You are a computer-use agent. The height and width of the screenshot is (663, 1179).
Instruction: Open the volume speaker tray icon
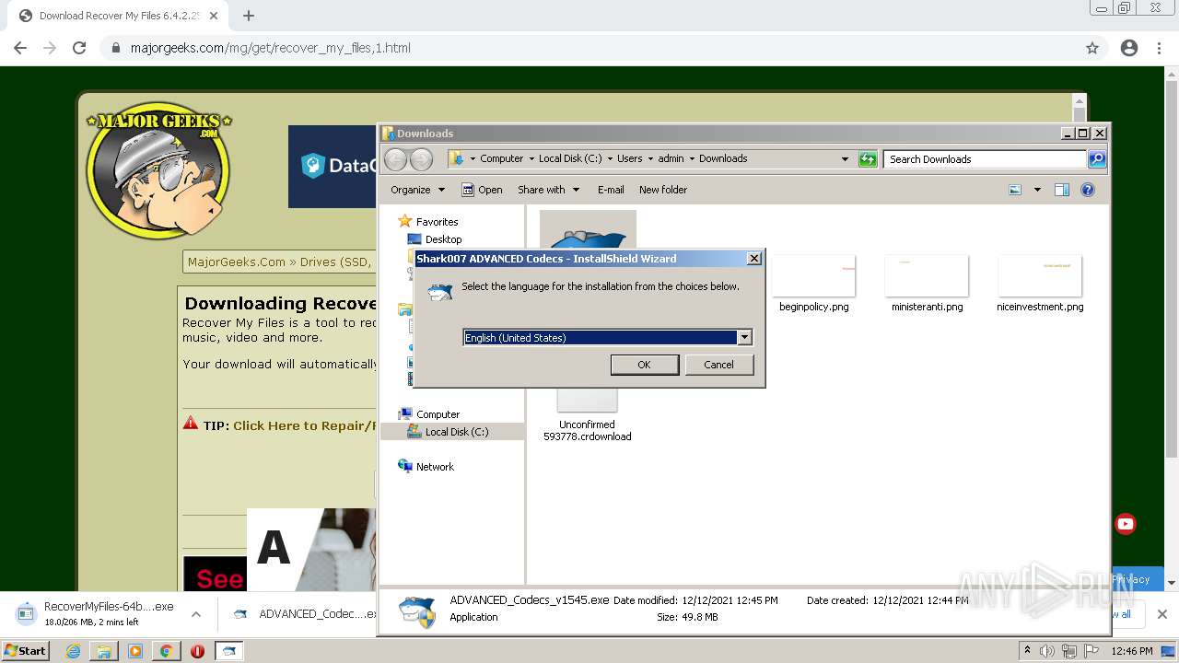(1047, 651)
